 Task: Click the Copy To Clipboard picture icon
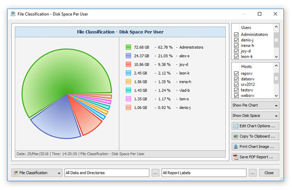[236, 136]
